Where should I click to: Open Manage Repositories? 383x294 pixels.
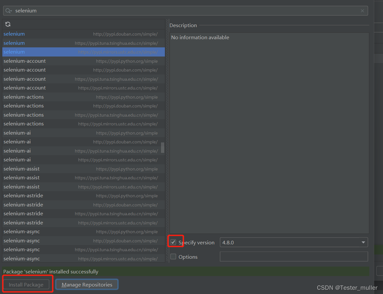point(87,285)
